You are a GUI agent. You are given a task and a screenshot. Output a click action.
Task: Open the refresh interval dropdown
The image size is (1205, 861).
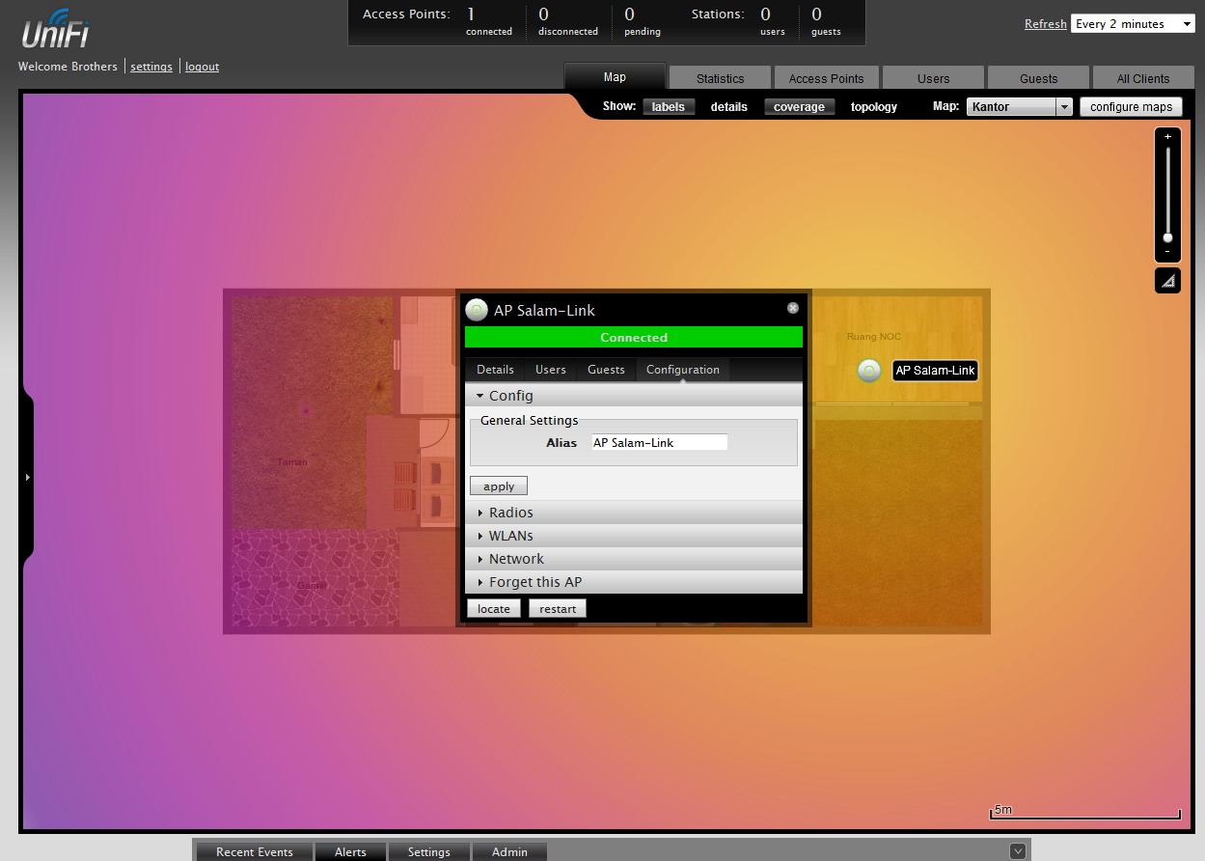click(1133, 24)
